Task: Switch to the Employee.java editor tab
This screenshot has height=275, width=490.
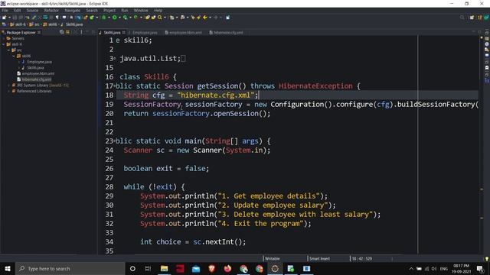Action: click(145, 32)
